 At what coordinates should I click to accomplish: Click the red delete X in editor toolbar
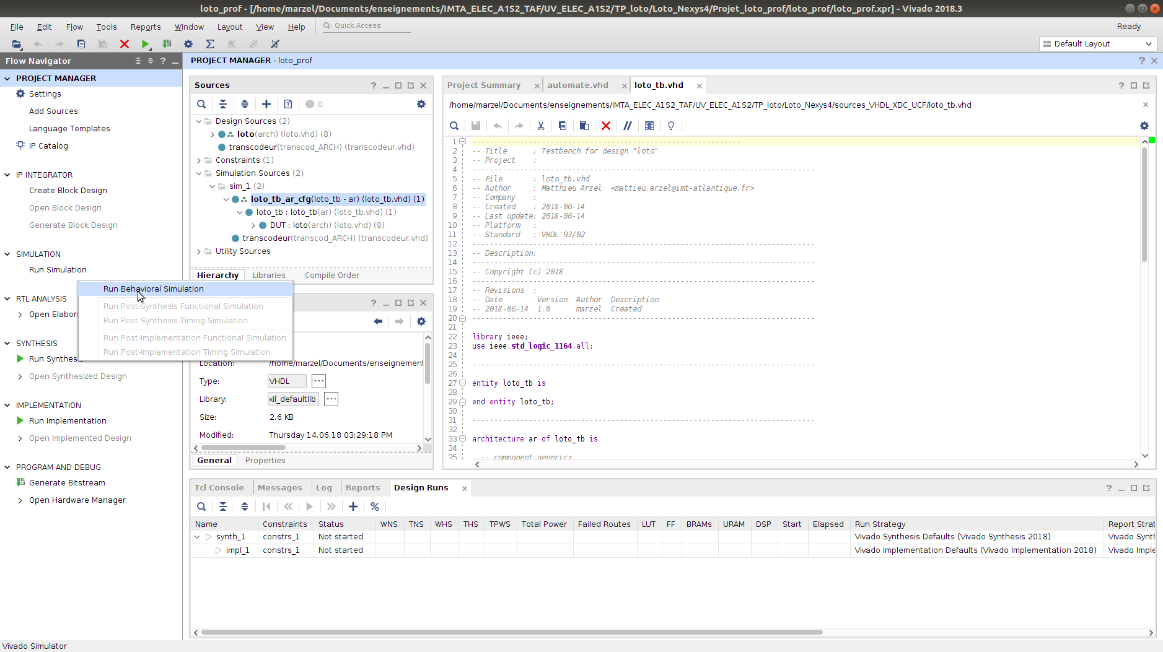(606, 126)
